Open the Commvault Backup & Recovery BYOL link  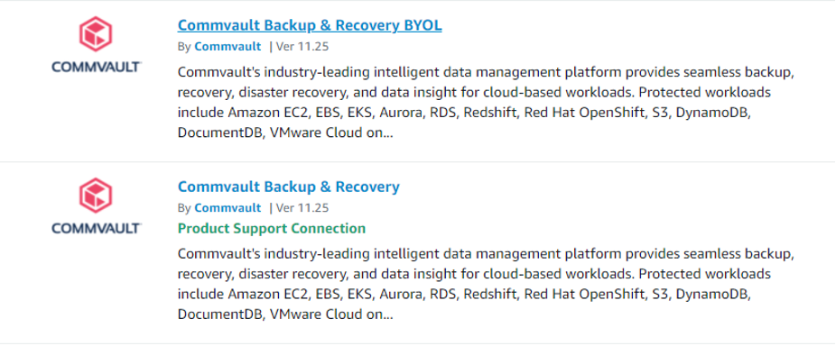click(x=310, y=25)
